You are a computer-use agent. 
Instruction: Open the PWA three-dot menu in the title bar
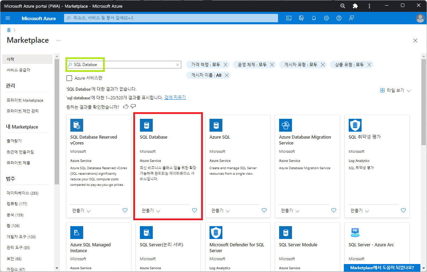369,6
